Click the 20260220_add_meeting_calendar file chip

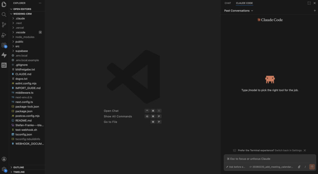[271, 167]
